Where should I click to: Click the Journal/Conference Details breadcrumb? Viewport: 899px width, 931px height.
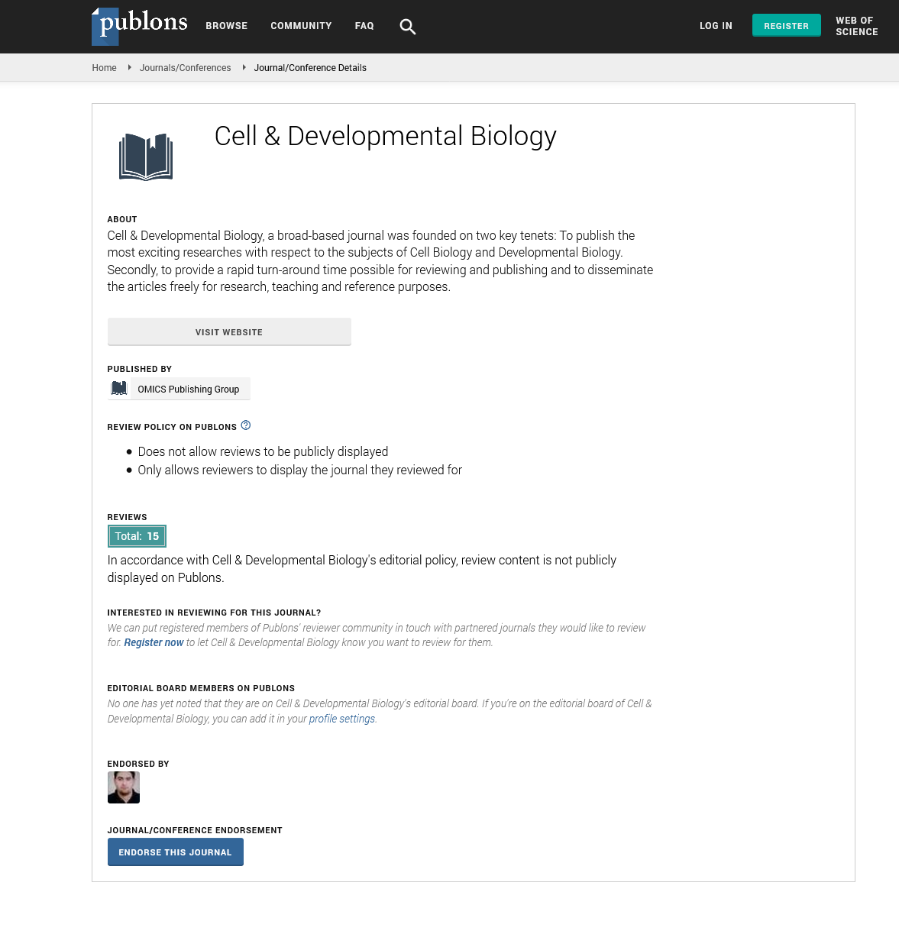(310, 68)
